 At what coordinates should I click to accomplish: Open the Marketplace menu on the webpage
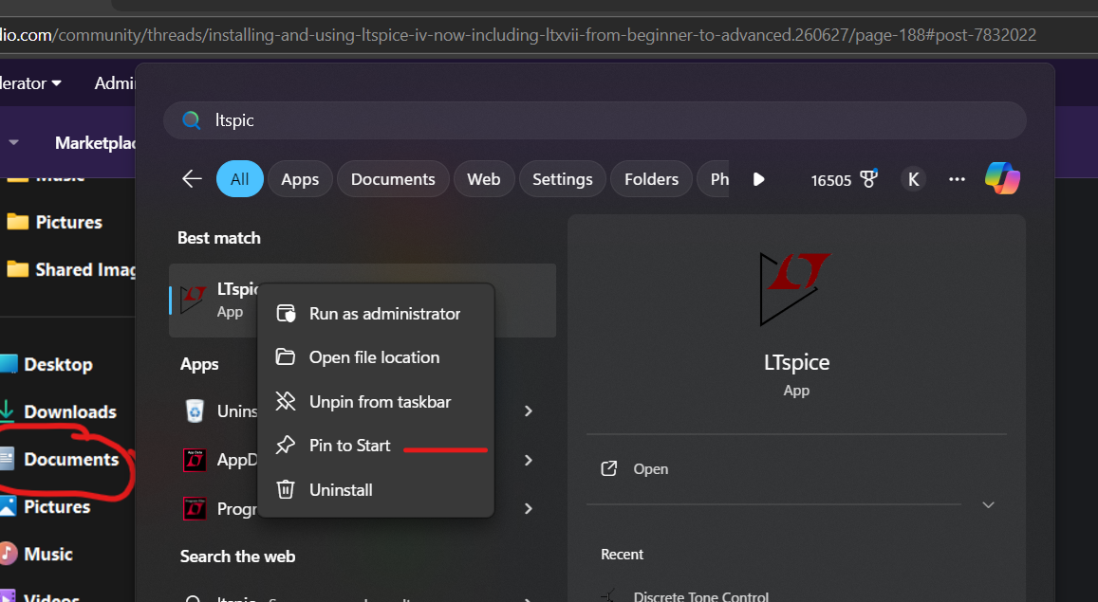(95, 142)
